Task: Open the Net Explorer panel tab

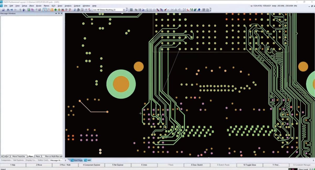Action: point(18,160)
